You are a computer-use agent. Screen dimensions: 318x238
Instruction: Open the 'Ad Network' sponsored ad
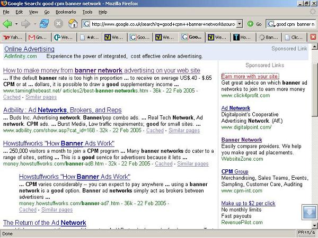coord(236,108)
